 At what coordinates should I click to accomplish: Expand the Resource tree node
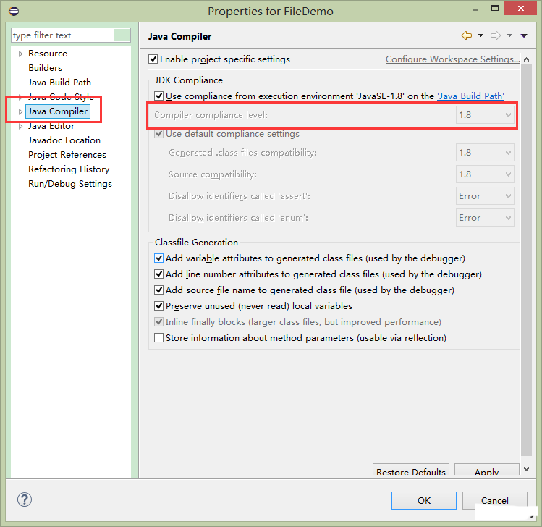tap(20, 54)
